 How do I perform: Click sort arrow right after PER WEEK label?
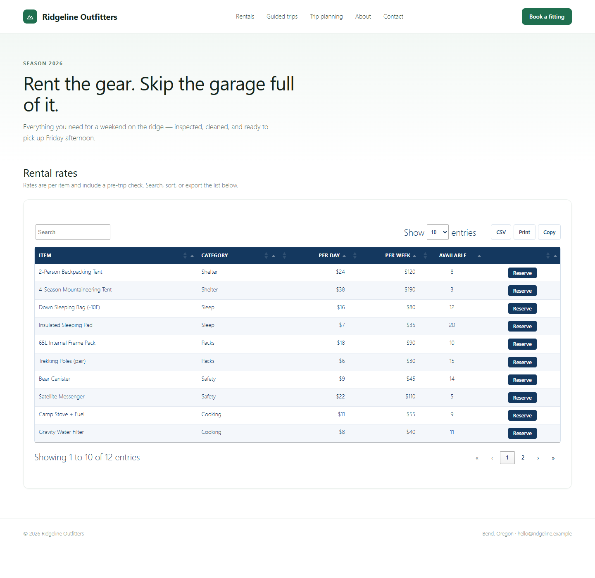click(x=414, y=256)
